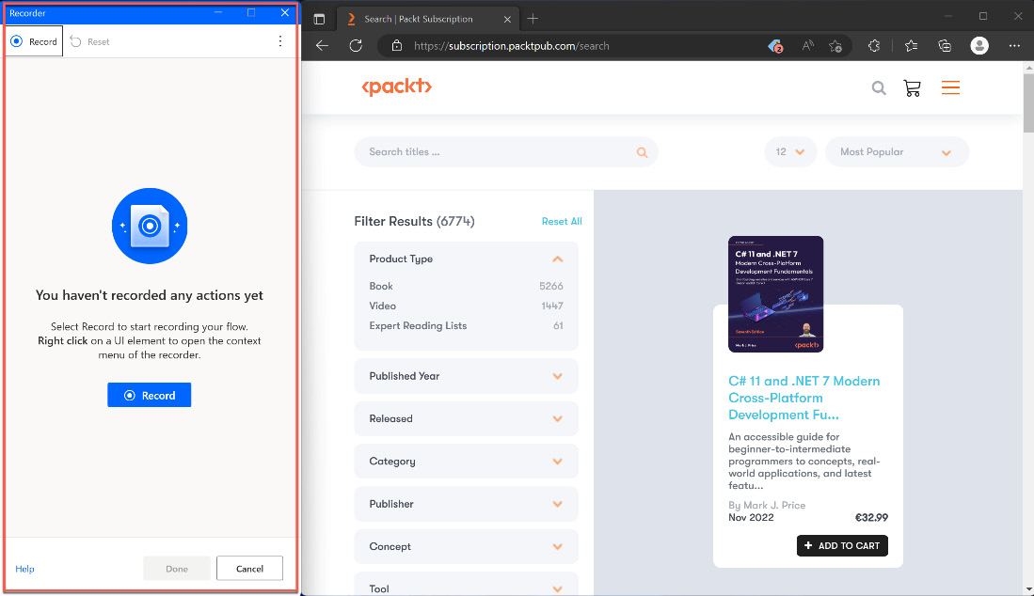Click the Filter Results (6774) heading
The height and width of the screenshot is (596, 1034).
(414, 221)
